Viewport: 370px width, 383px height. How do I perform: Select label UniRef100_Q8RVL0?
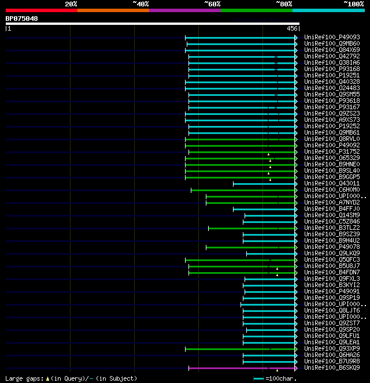coord(332,139)
